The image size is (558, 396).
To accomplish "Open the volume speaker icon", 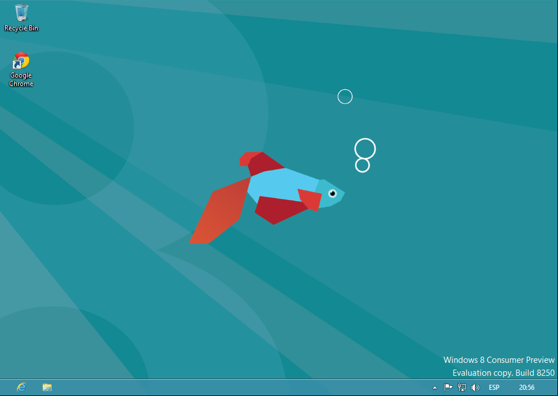I will tap(475, 387).
